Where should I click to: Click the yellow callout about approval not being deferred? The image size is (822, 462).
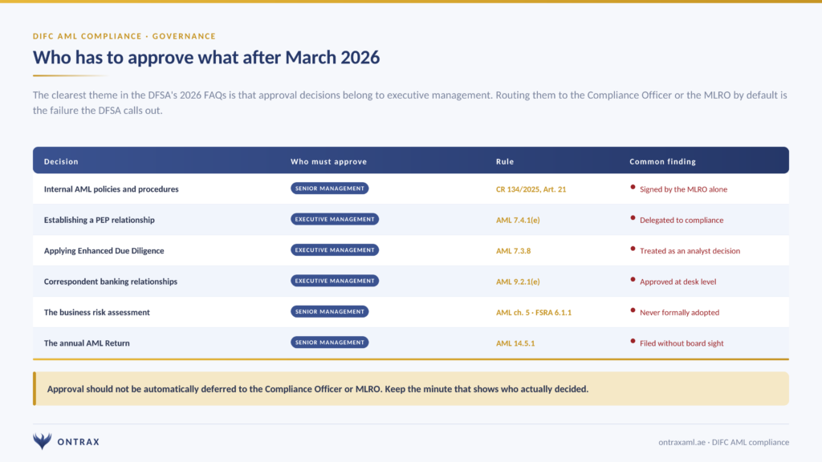click(x=411, y=389)
